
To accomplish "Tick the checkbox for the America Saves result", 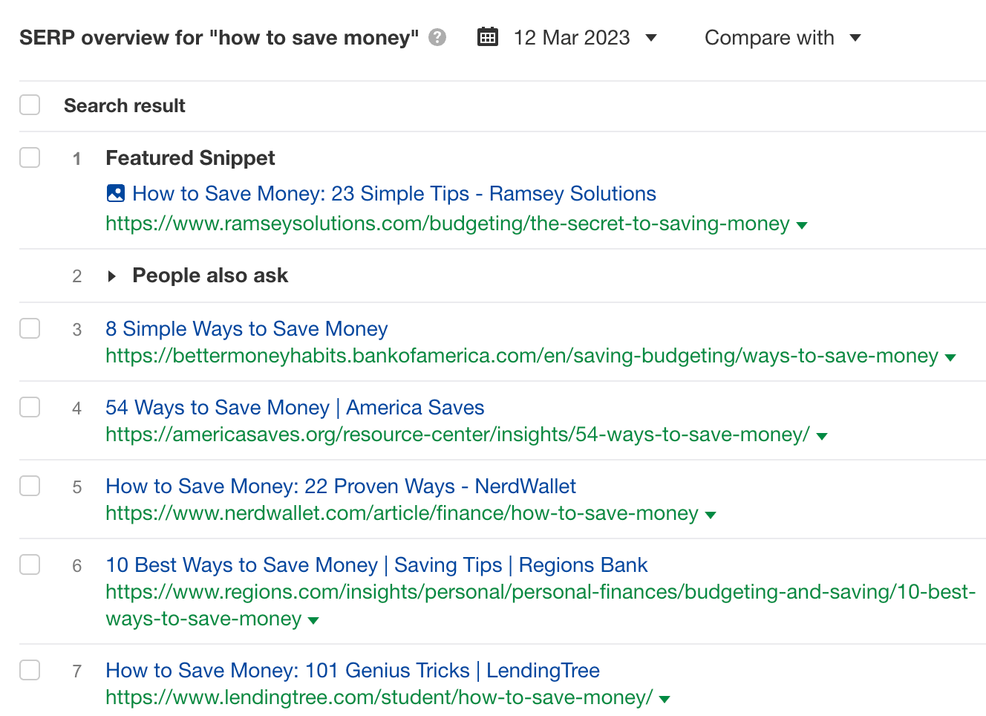I will 30,407.
